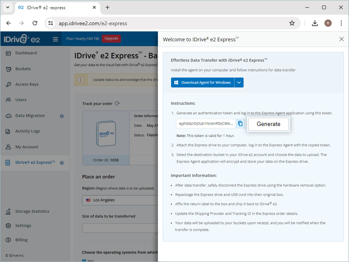The image size is (349, 262).
Task: Click the Access Keys key icon
Action: (8, 85)
